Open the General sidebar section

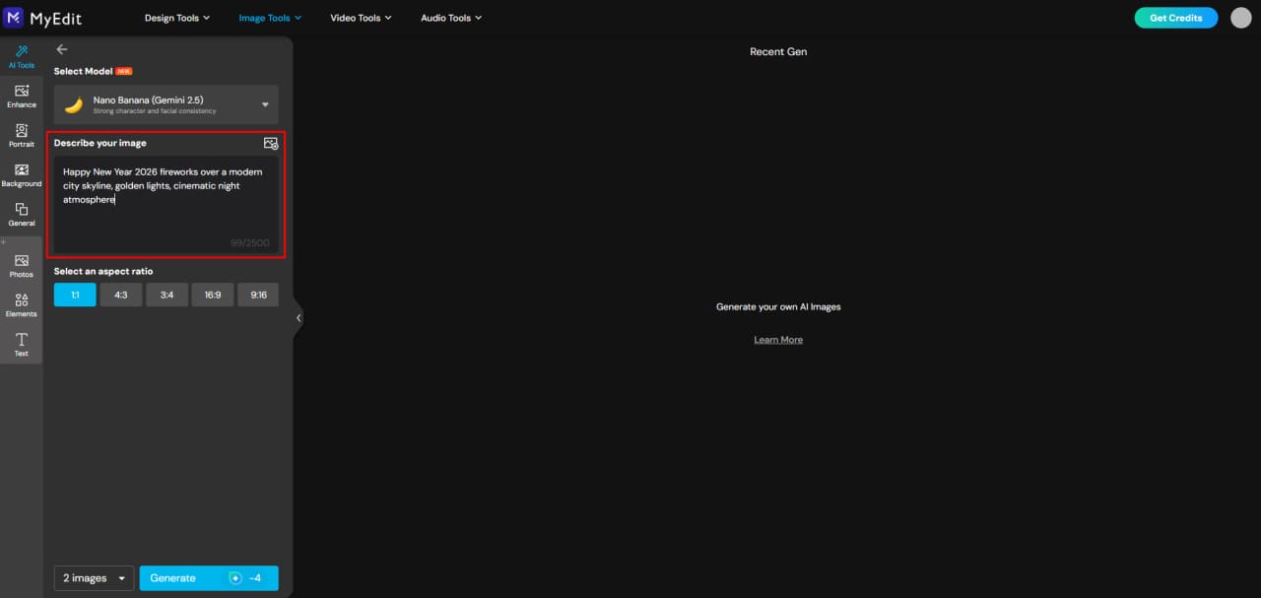(x=22, y=214)
